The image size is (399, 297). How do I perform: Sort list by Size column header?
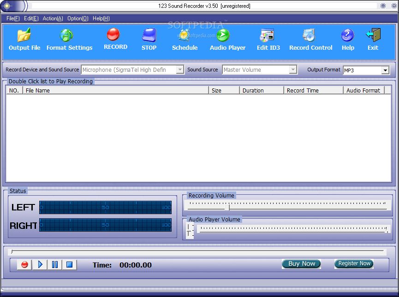[224, 90]
